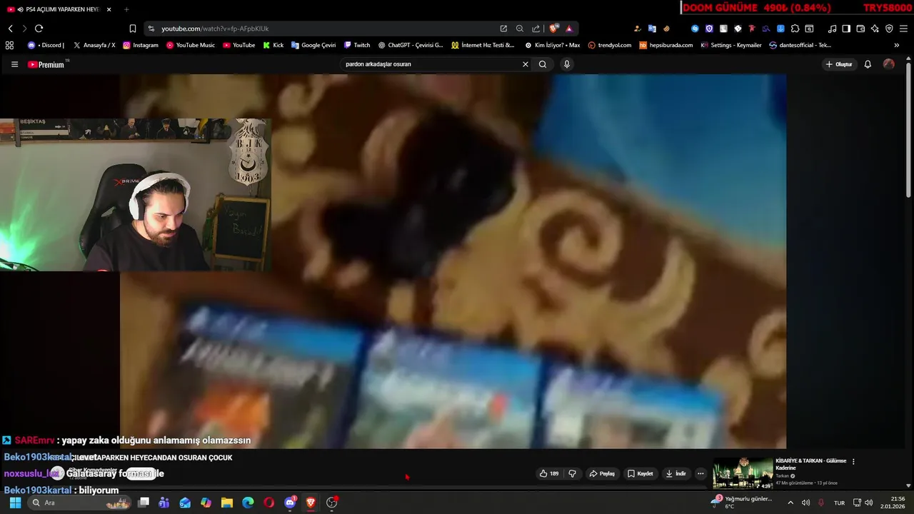Viewport: 914px width, 514px height.
Task: Open the YouTube account avatar menu
Action: tap(888, 64)
